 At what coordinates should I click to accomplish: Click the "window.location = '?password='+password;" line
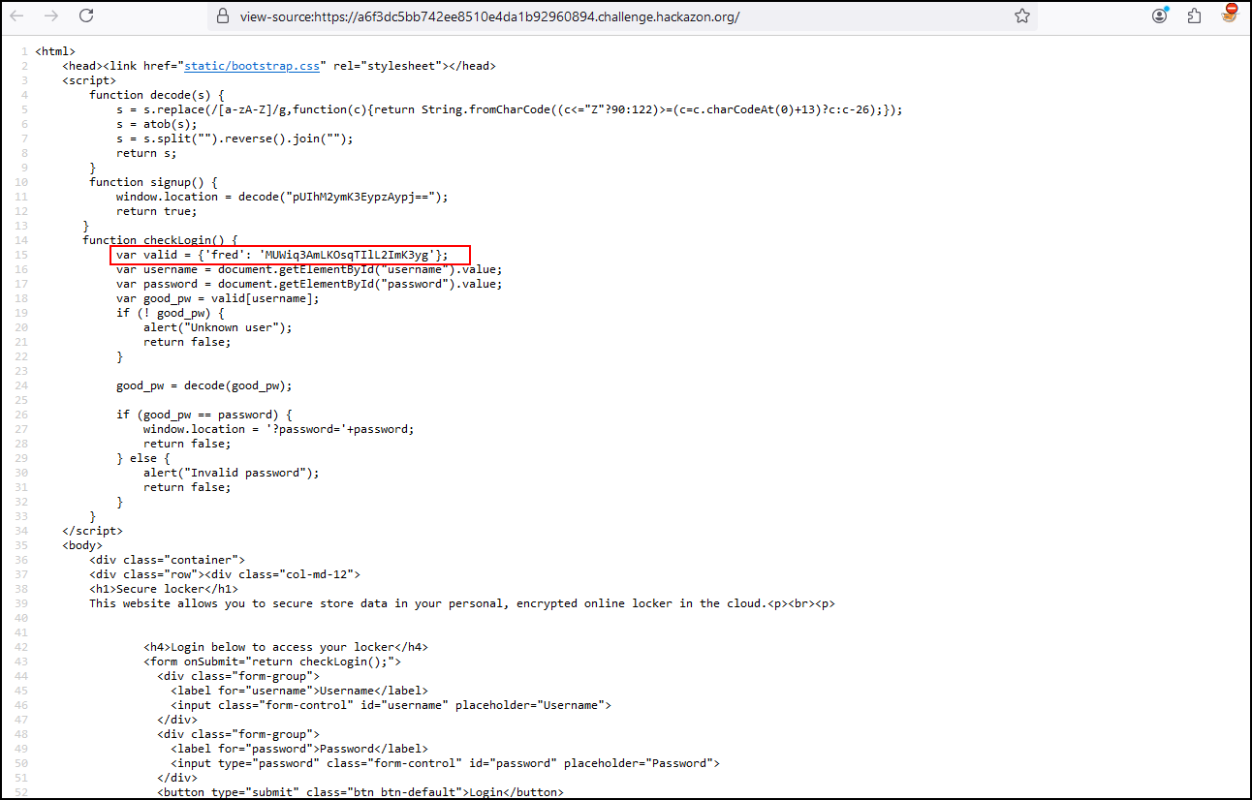(x=279, y=429)
